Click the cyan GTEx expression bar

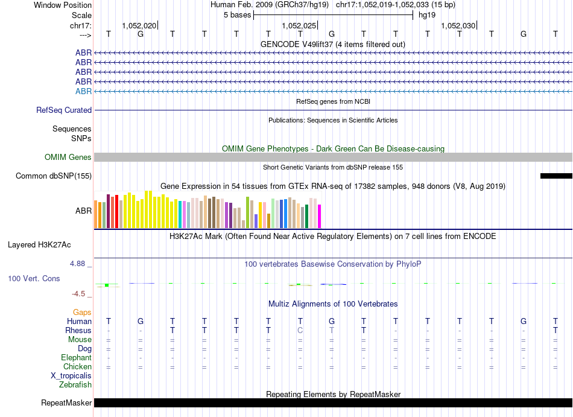[x=180, y=214]
